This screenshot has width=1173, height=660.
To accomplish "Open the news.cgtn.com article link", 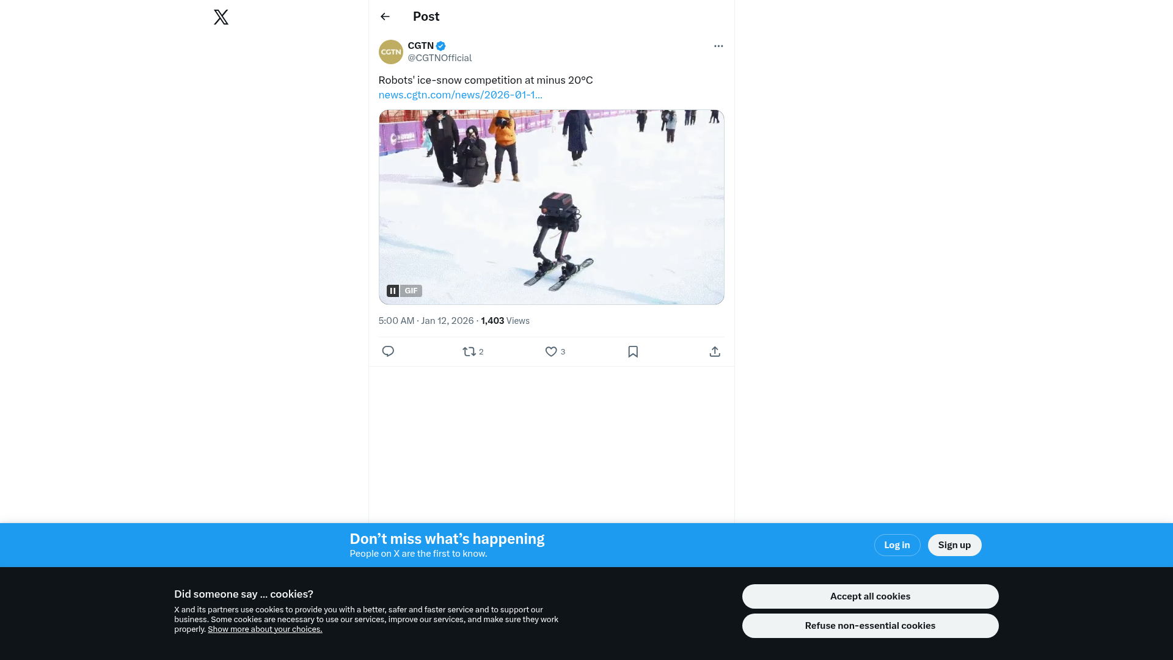I will 460,95.
